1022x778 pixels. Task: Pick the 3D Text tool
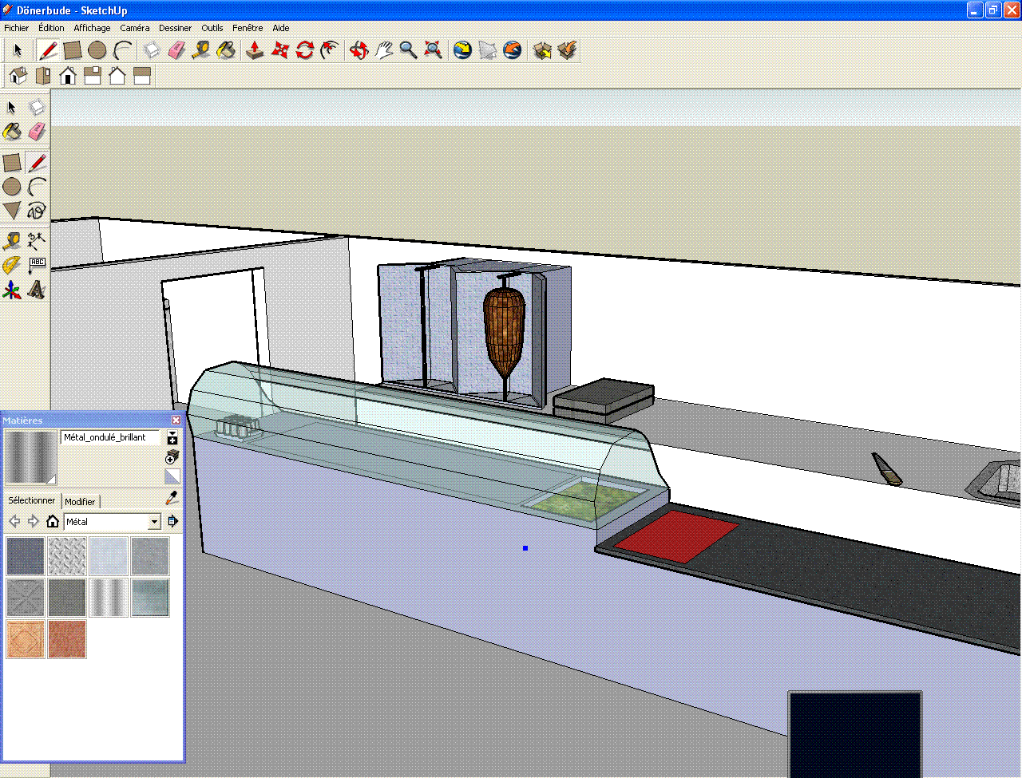tap(37, 290)
